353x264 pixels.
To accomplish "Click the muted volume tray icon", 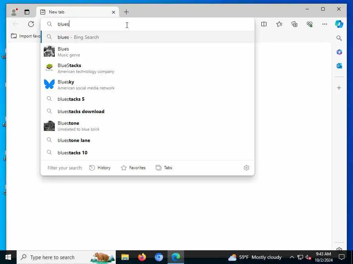I will pos(308,257).
